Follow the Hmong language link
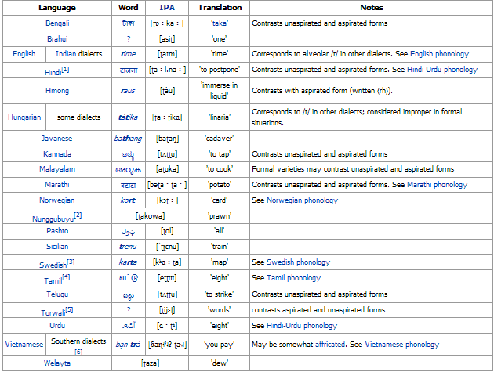Image resolution: width=494 pixels, height=372 pixels. coord(57,91)
